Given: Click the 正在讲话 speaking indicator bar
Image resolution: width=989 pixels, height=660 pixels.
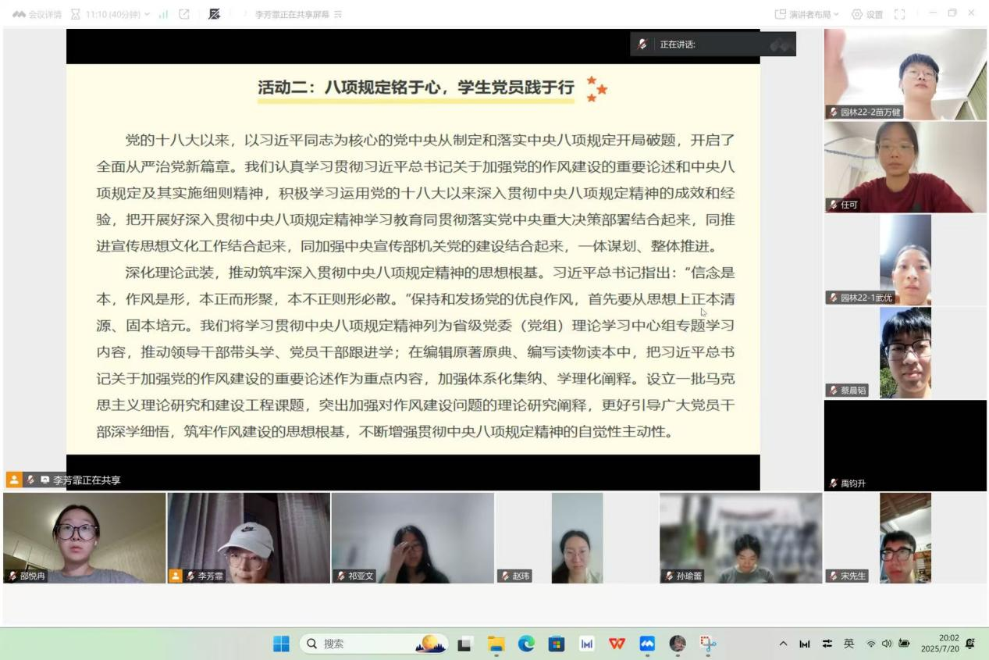Looking at the screenshot, I should 713,45.
